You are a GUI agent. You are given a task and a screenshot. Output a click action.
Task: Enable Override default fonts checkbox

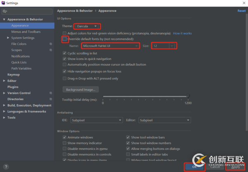tap(64, 39)
